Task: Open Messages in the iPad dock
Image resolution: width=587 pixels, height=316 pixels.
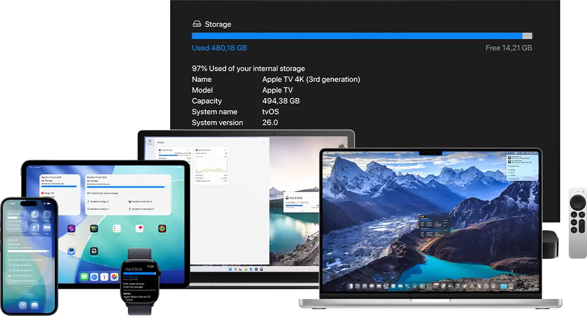Action: point(84,277)
